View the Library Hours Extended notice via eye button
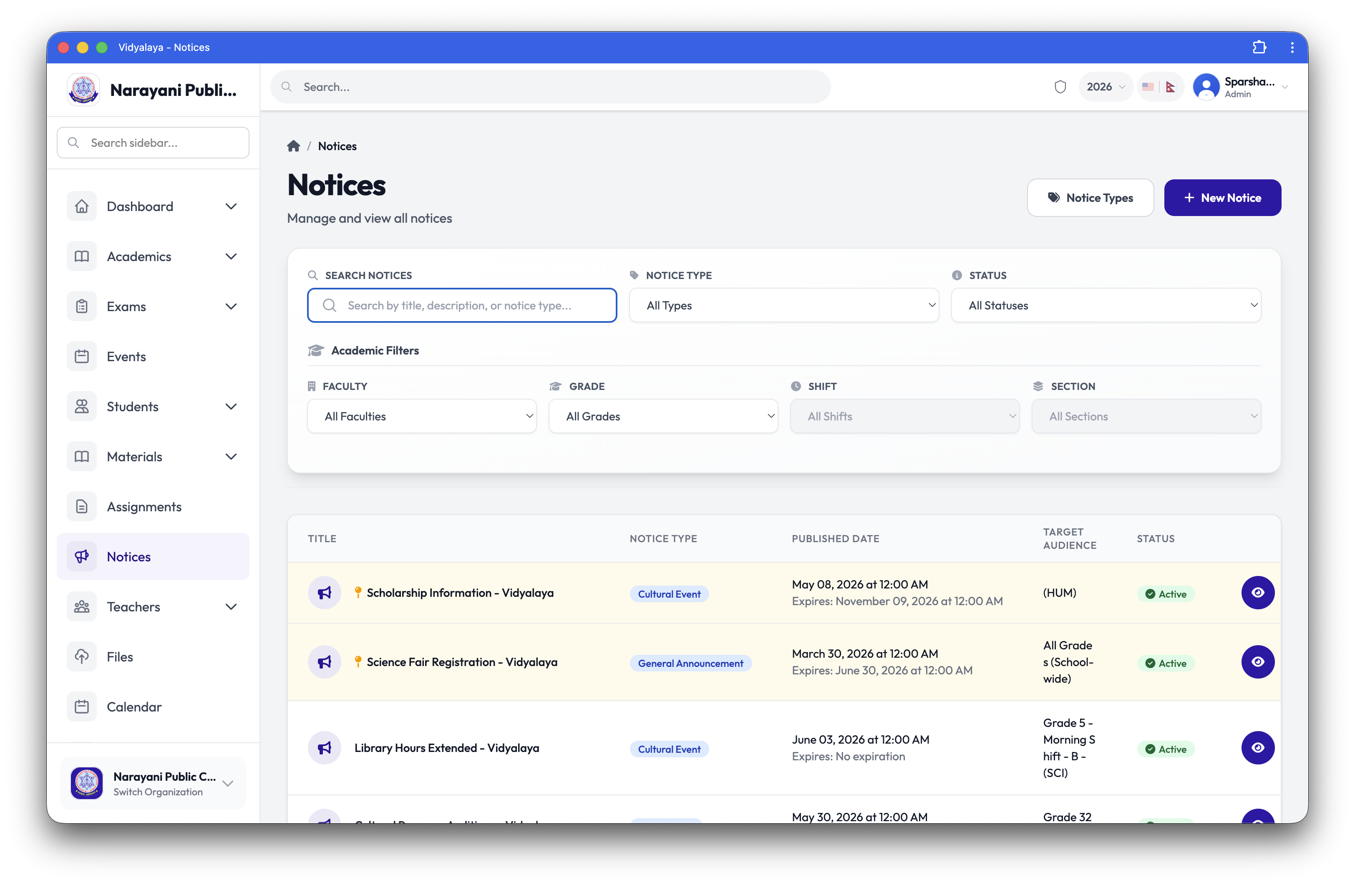This screenshot has height=885, width=1355. [x=1258, y=748]
